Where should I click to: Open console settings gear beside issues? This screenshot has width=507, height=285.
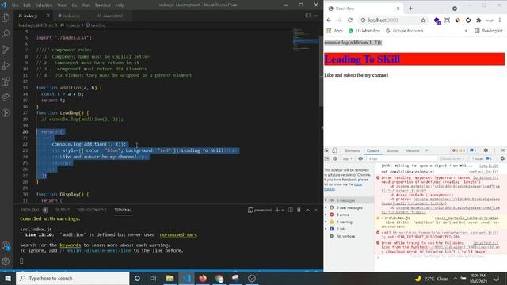tap(502, 158)
